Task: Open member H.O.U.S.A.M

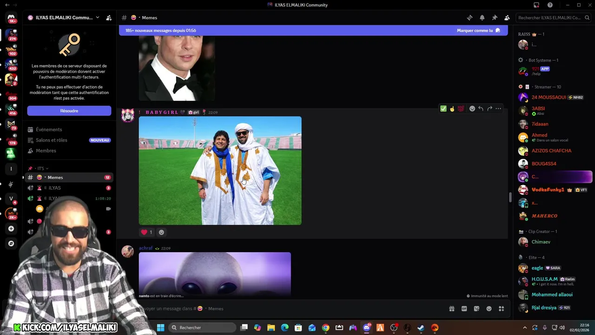Action: [555, 281]
